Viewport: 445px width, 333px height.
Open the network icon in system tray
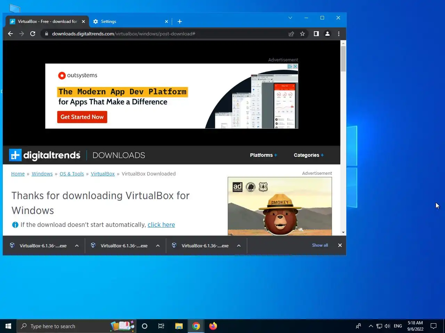[379, 326]
